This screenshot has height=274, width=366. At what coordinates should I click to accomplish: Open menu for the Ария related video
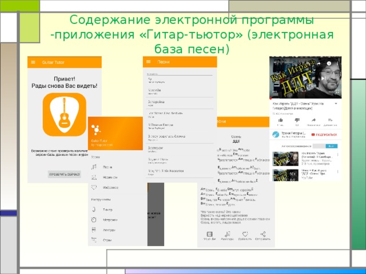[x=337, y=155]
